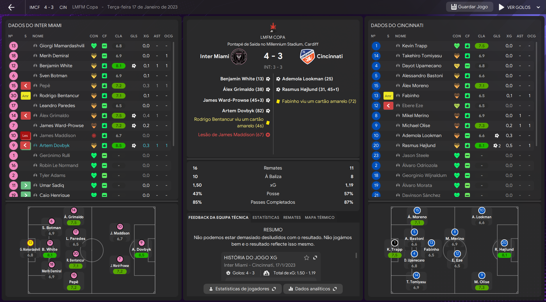This screenshot has height=302, width=546.
Task: Click the Guardar Jogo button
Action: tap(469, 7)
